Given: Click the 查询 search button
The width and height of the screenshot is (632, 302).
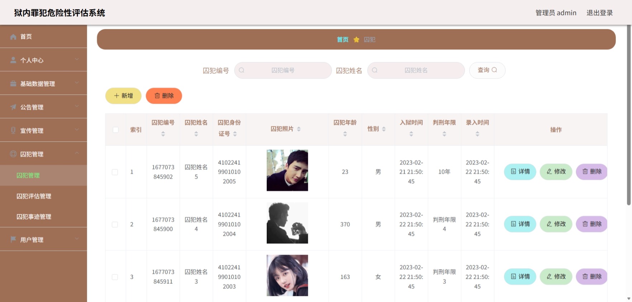Looking at the screenshot, I should [487, 70].
